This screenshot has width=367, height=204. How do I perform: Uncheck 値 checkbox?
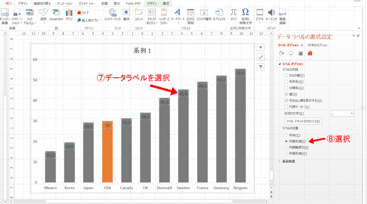pos(286,94)
